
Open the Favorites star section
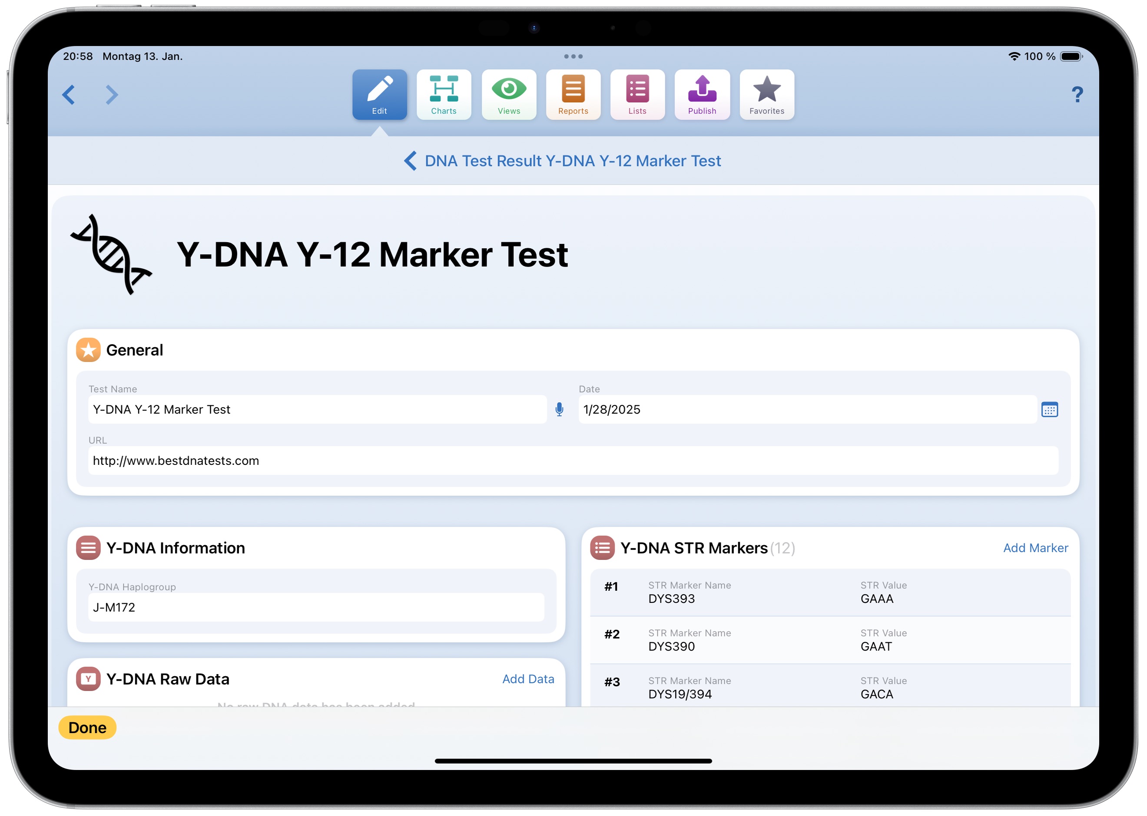(x=766, y=95)
